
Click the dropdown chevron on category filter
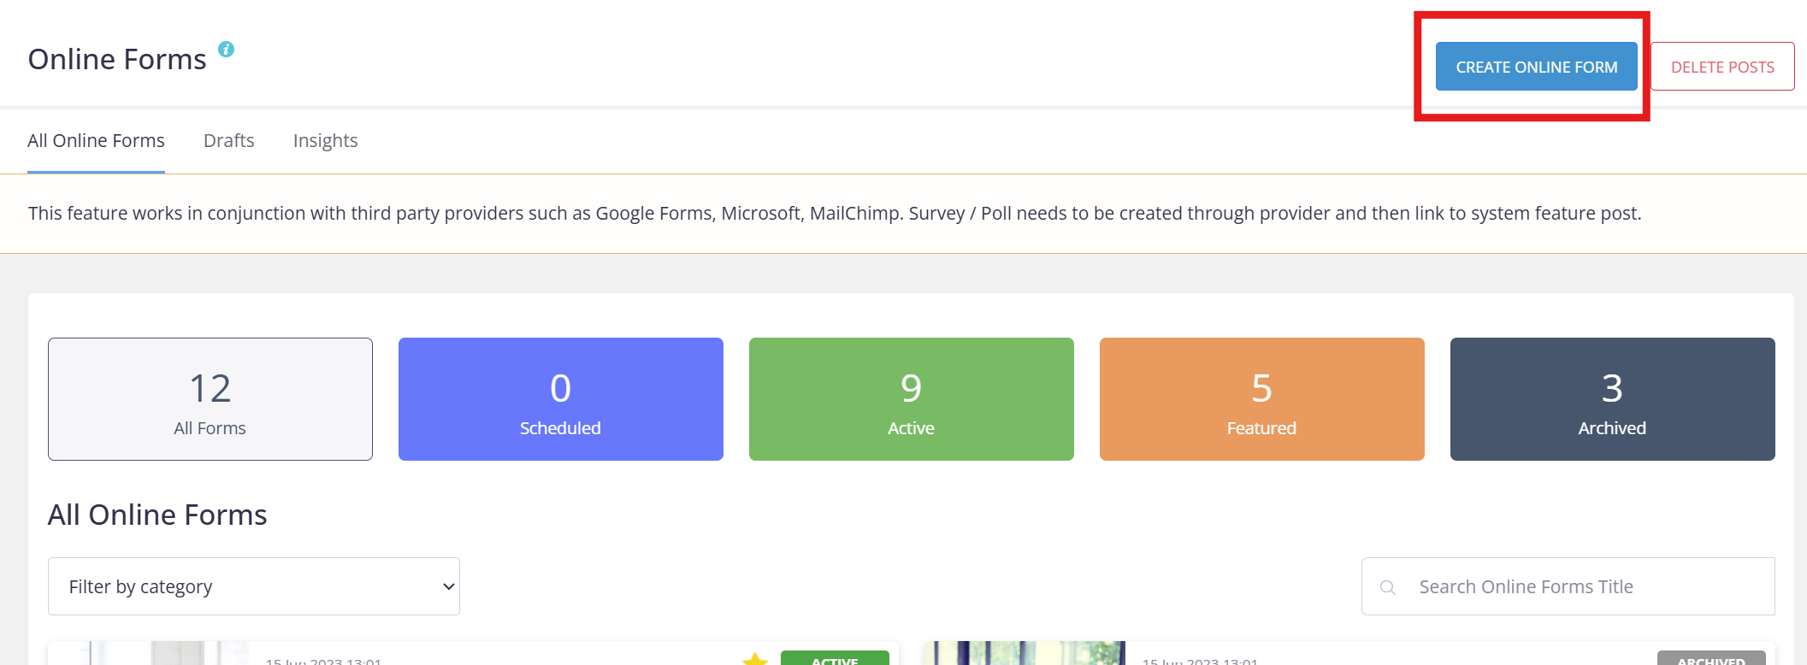448,586
